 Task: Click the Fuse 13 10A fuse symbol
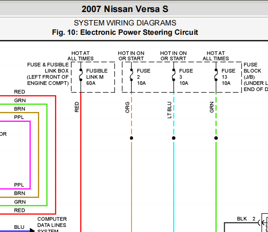tap(216, 75)
